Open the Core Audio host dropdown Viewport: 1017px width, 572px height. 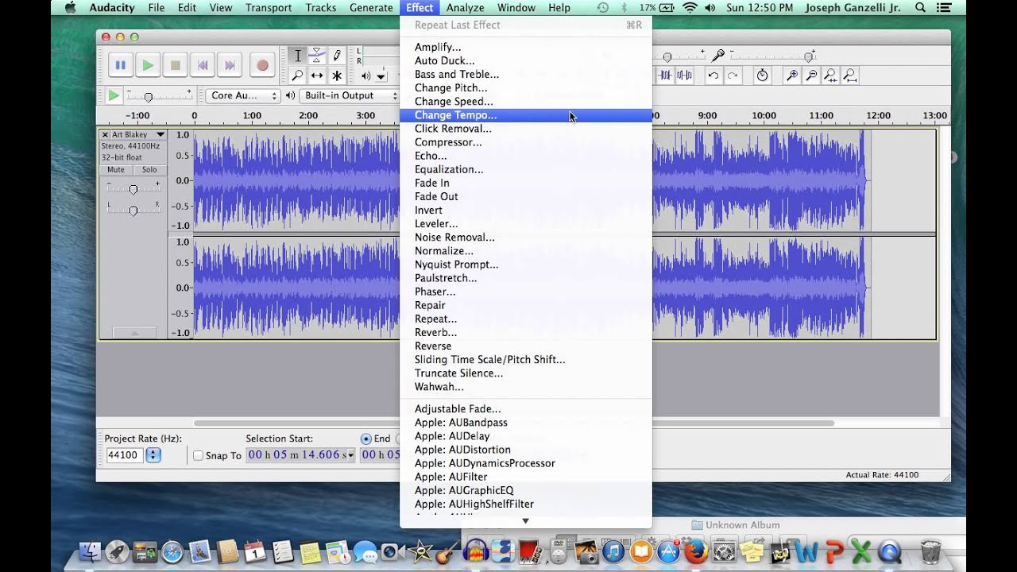tap(243, 95)
